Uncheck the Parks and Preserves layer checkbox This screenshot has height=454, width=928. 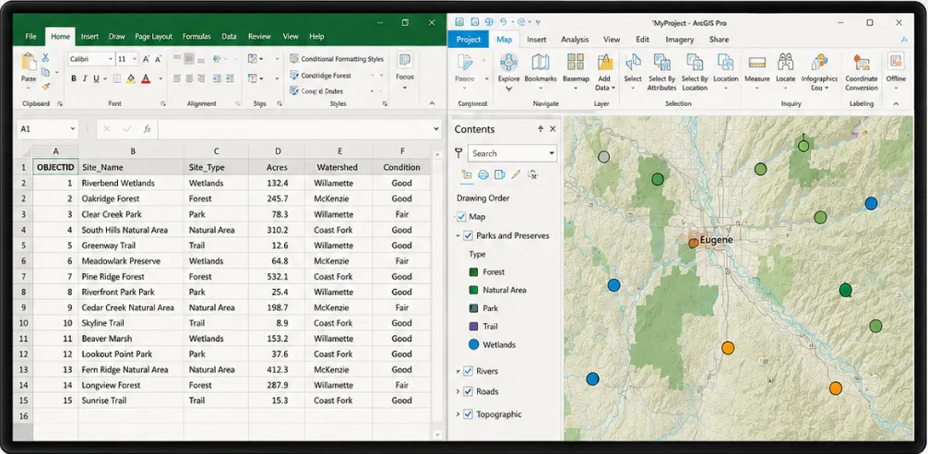[468, 235]
